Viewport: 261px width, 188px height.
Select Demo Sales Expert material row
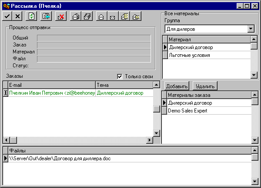[209, 111]
